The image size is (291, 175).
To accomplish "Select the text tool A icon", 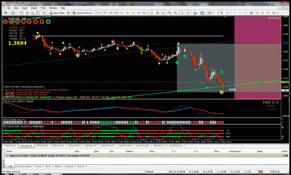I will click(x=263, y=13).
